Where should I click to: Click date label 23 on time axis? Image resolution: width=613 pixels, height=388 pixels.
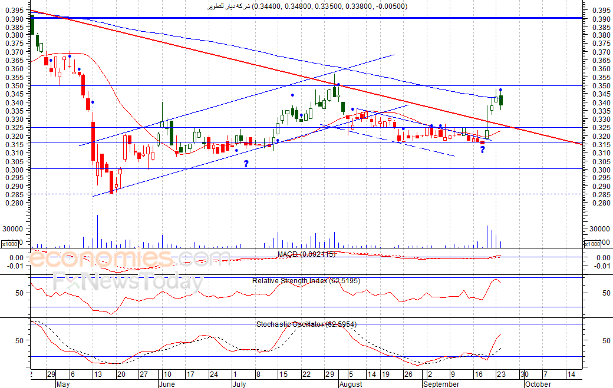pos(501,374)
